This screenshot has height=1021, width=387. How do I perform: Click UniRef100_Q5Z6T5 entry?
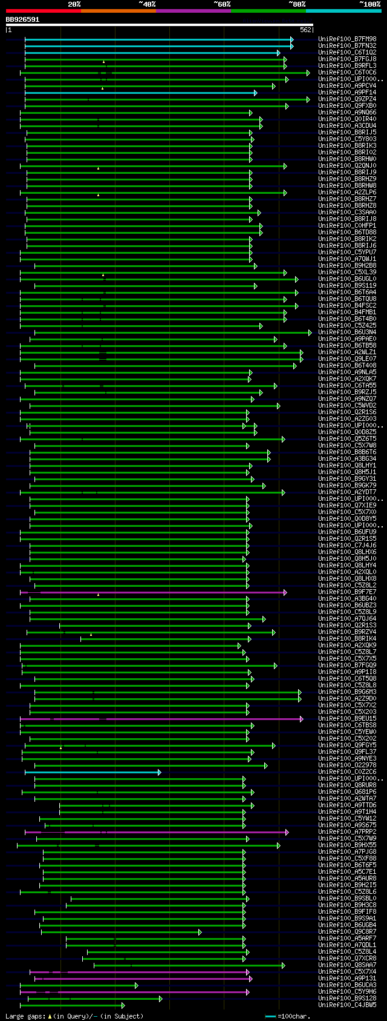(347, 439)
